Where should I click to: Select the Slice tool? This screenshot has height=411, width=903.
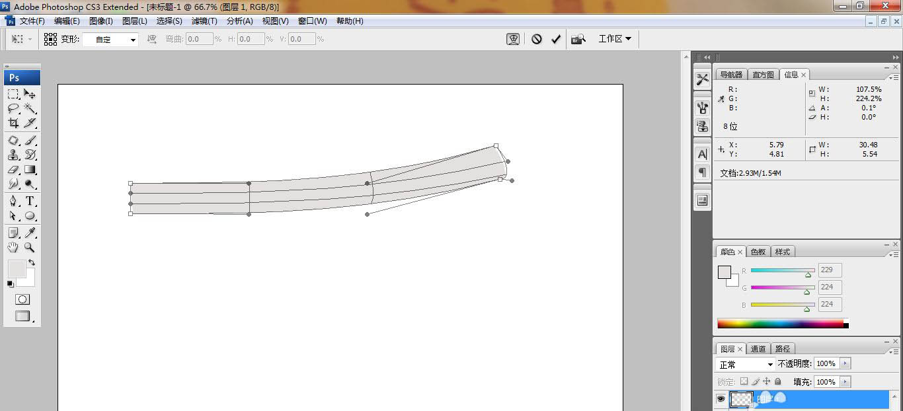(30, 123)
